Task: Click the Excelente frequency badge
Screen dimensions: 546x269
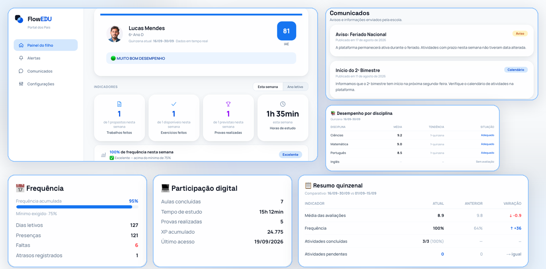Action: tap(290, 155)
